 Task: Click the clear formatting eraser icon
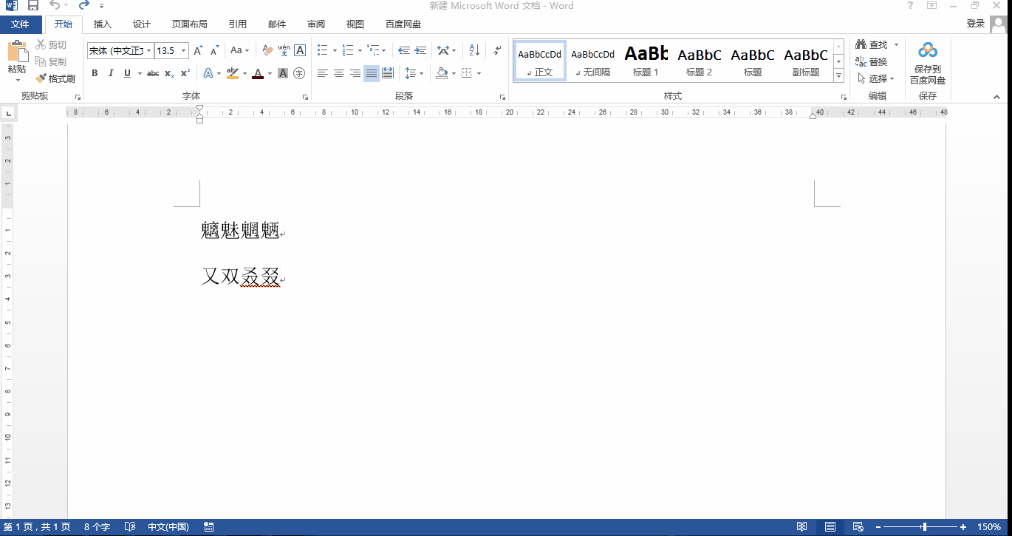coord(267,50)
